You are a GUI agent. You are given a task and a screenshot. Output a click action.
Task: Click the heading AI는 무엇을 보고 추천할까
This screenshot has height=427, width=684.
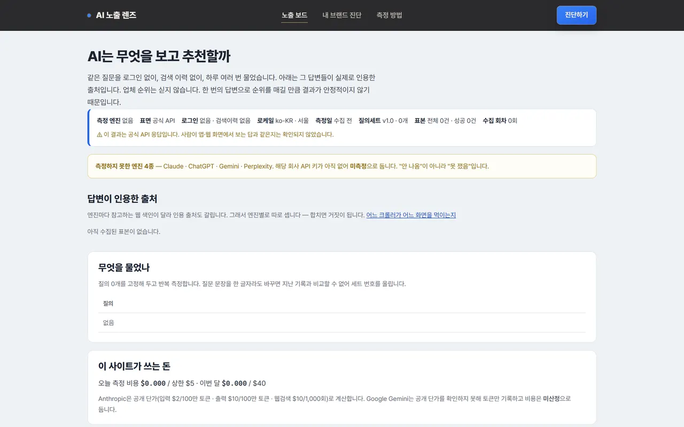point(159,56)
